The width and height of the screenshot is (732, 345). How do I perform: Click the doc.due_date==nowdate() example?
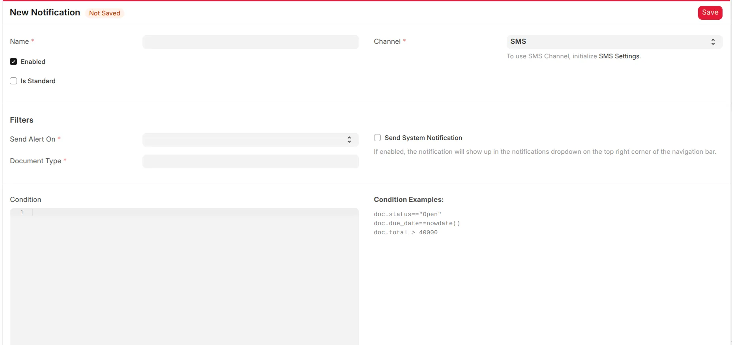coord(417,223)
